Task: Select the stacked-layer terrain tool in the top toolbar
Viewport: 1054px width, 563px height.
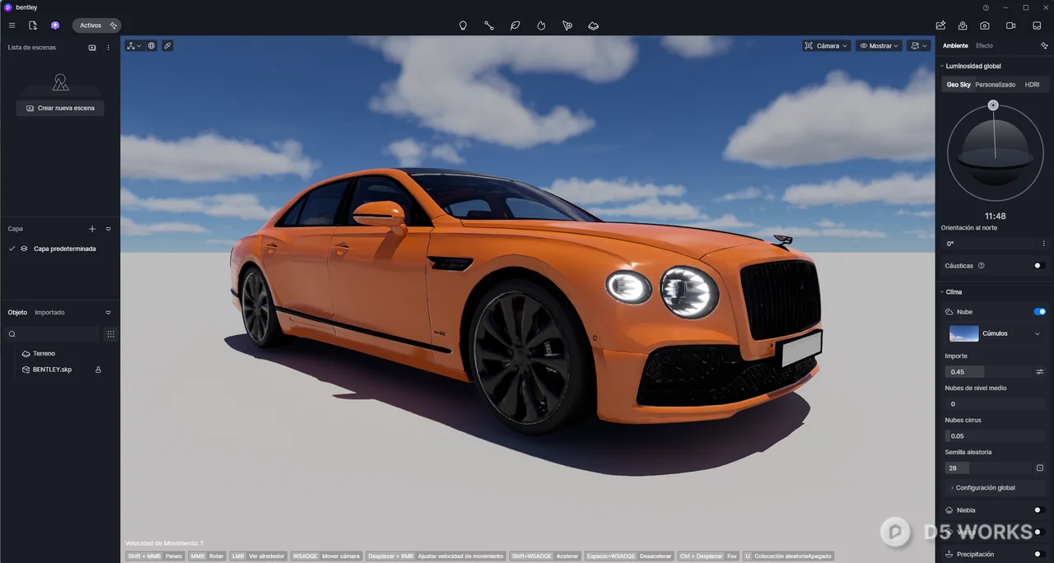Action: pyautogui.click(x=593, y=26)
